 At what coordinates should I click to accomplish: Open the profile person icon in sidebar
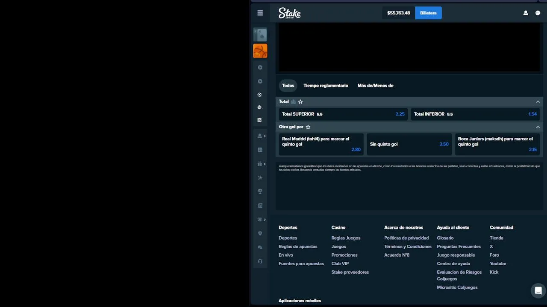point(259,136)
